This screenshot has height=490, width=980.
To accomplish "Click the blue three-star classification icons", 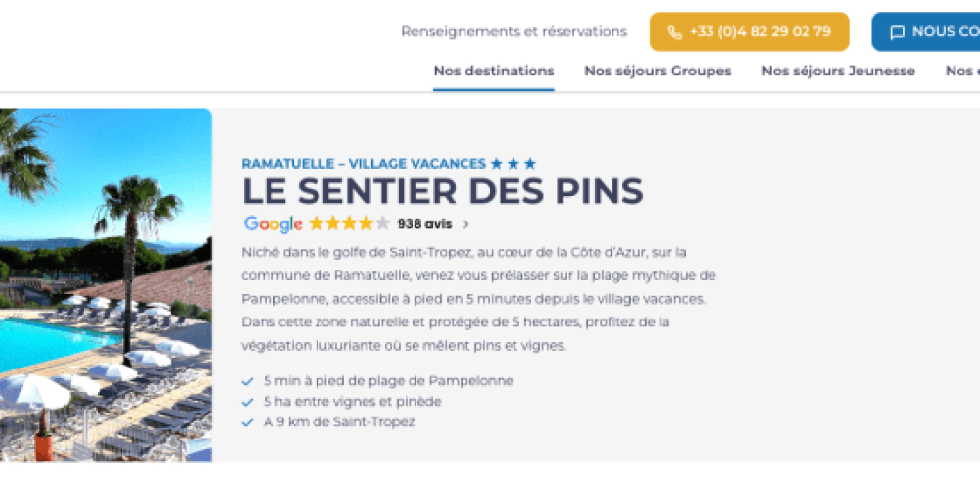I will tap(514, 164).
